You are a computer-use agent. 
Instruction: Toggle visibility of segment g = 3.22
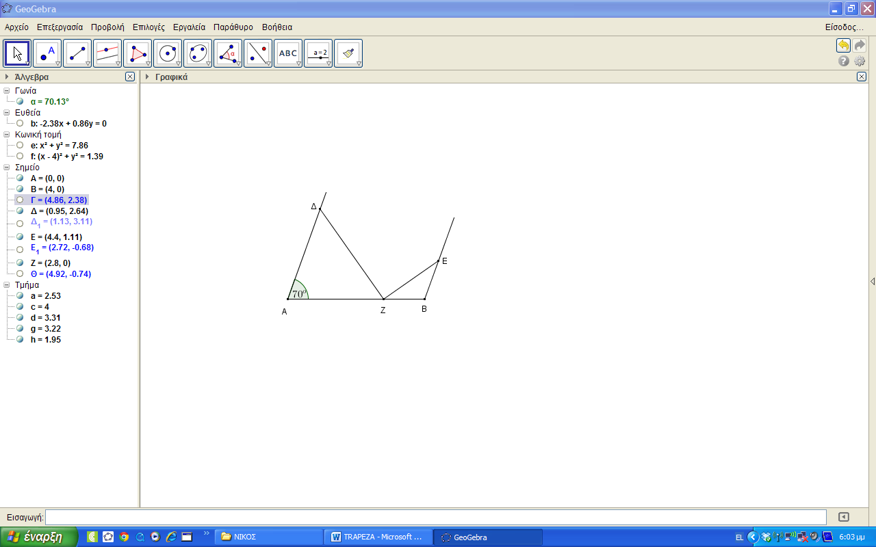tap(20, 328)
